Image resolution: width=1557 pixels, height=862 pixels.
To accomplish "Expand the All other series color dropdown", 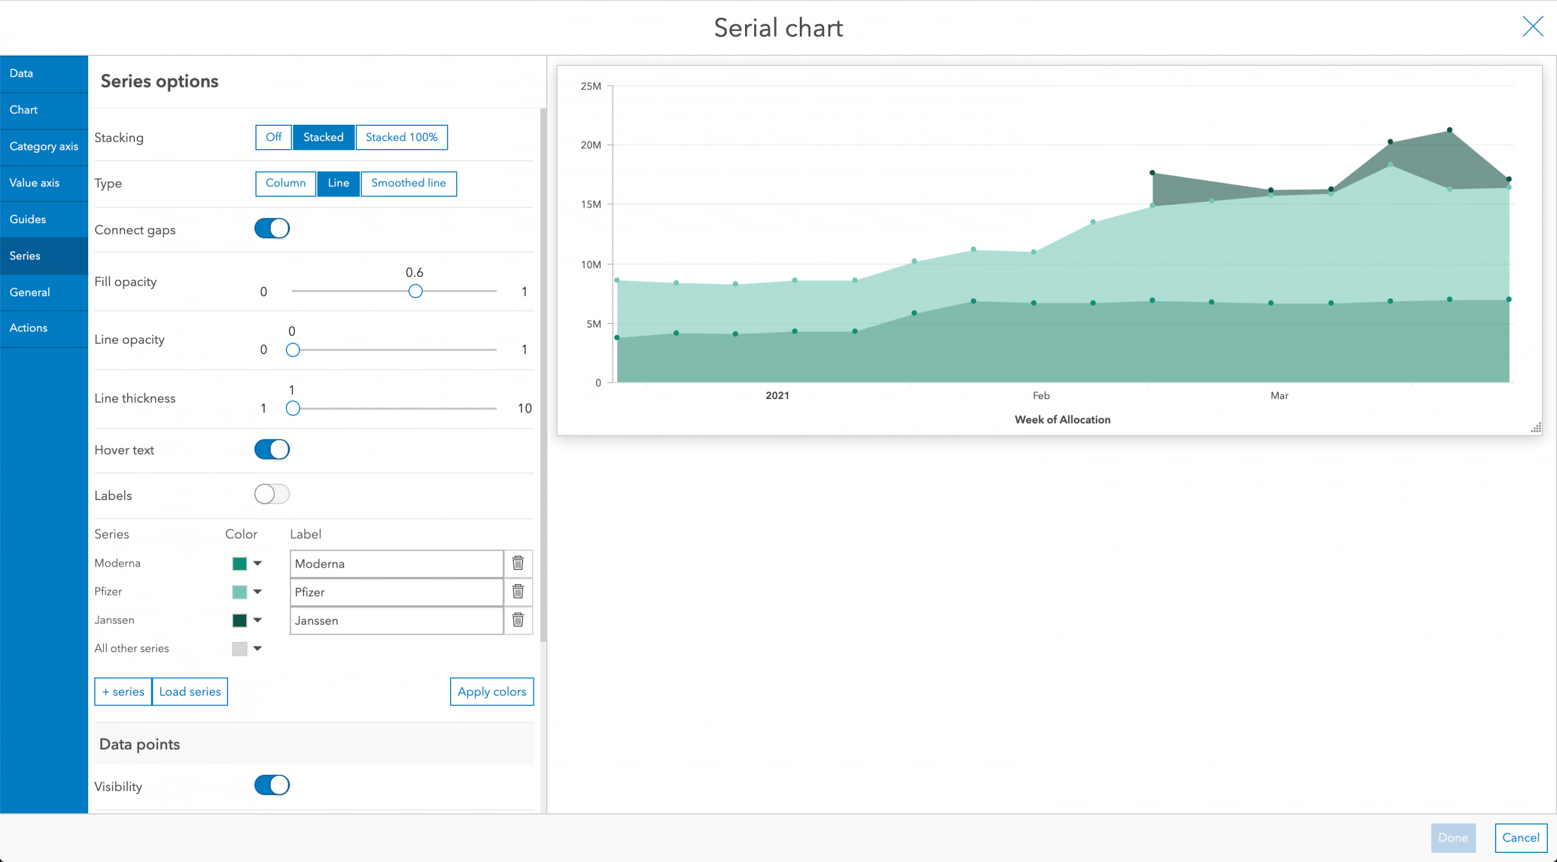I will [258, 647].
